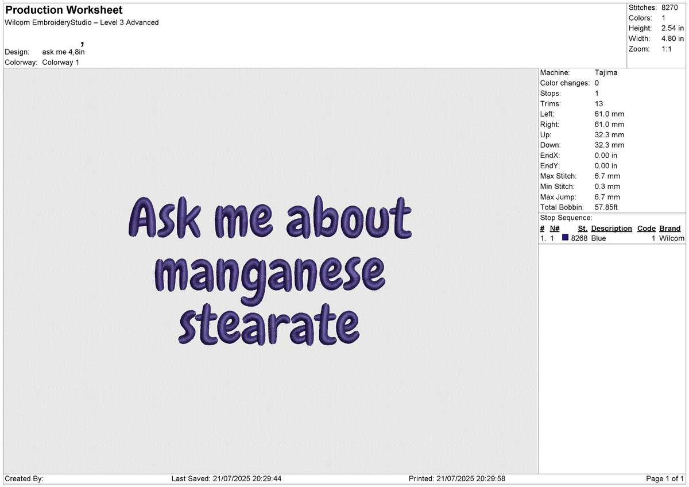Viewport: 689px width, 487px height.
Task: Click the stitch count 8268 in stop row
Action: tap(579, 238)
